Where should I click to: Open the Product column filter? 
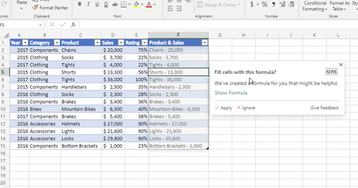tap(97, 43)
